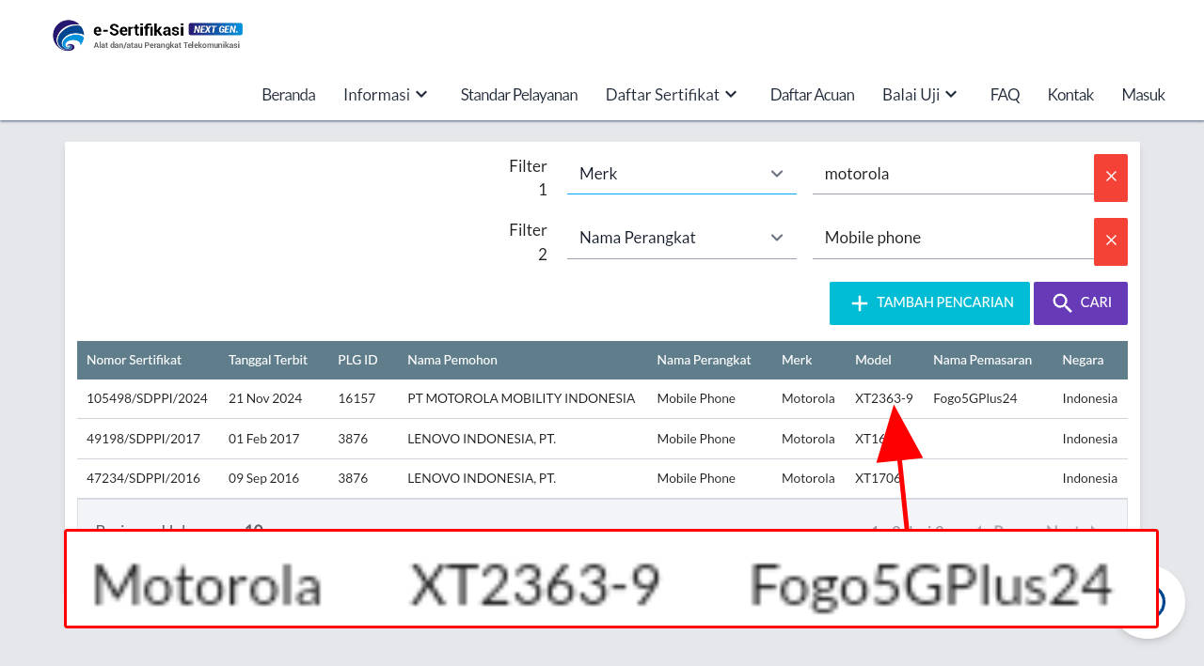Click Fogo5GPlus24 marketing name in table
Image resolution: width=1204 pixels, height=666 pixels.
[x=974, y=398]
